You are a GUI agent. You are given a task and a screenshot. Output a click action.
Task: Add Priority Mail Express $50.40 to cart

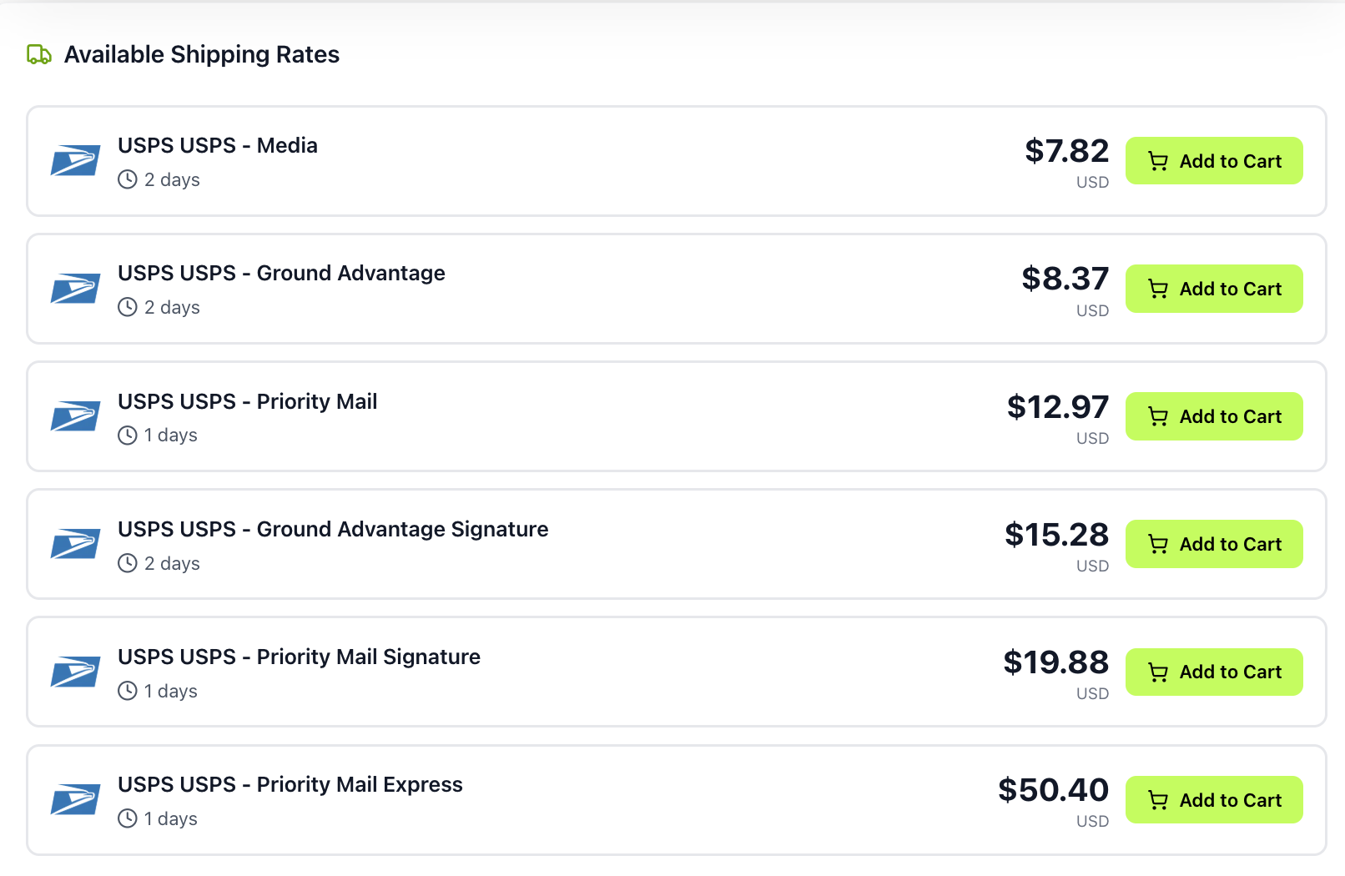[x=1214, y=799]
